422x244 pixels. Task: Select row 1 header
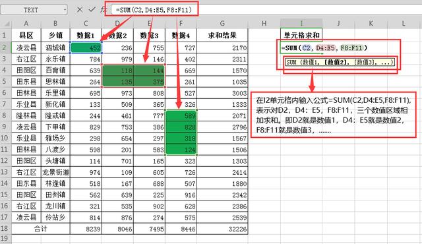click(x=5, y=35)
